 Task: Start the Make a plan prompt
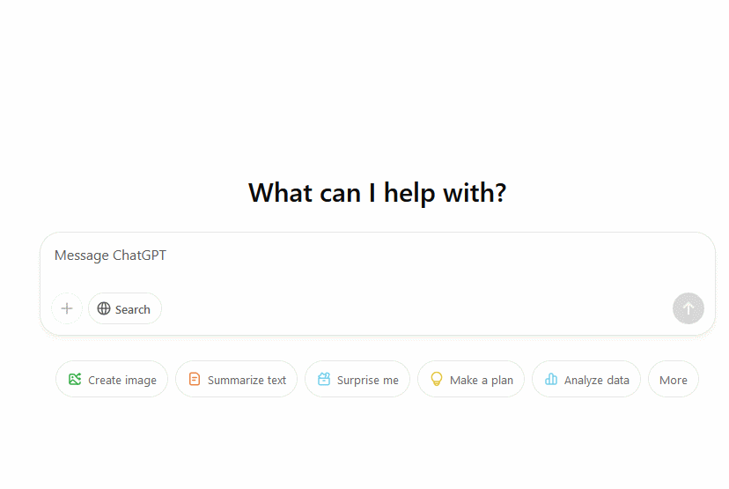point(471,380)
